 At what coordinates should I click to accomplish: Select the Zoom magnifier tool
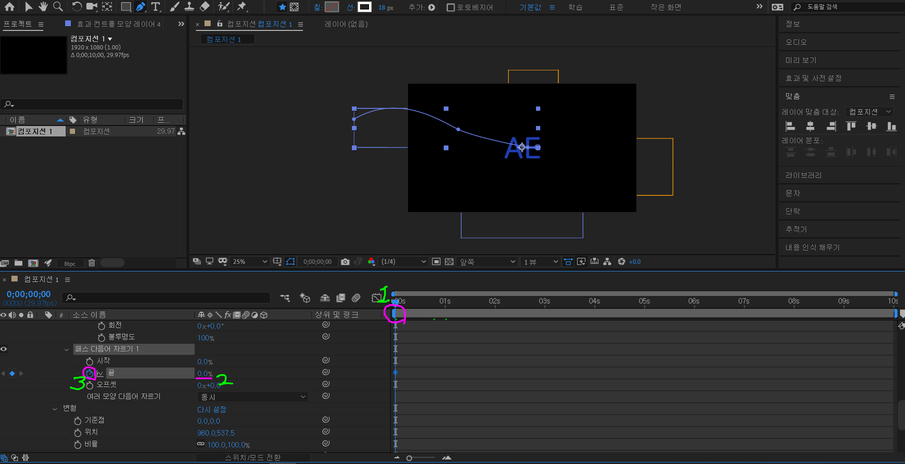coord(58,7)
